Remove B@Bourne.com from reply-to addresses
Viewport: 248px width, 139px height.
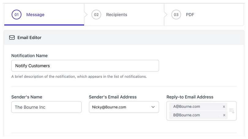(x=224, y=115)
